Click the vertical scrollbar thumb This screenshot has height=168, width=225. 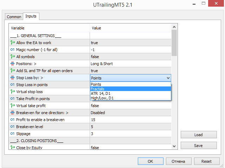click(174, 43)
